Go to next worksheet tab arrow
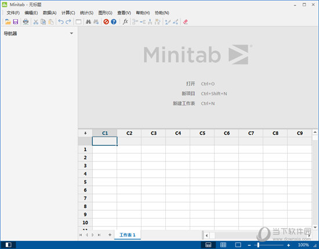The height and width of the screenshot is (249, 319). click(x=93, y=234)
